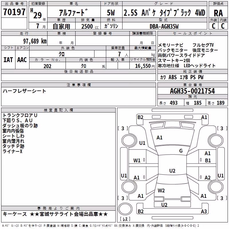This screenshot has width=229, height=229.
Task: Select inspector note ダッシュ板のり跡
Action: pos(20,126)
